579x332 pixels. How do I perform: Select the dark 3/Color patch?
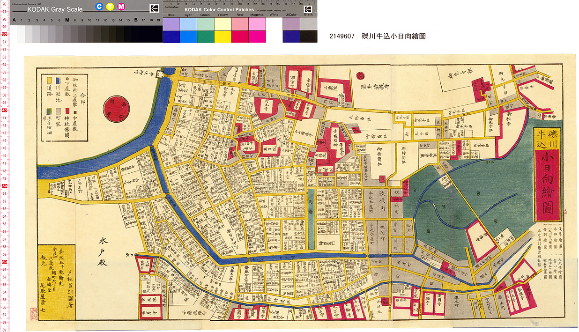coord(291,37)
